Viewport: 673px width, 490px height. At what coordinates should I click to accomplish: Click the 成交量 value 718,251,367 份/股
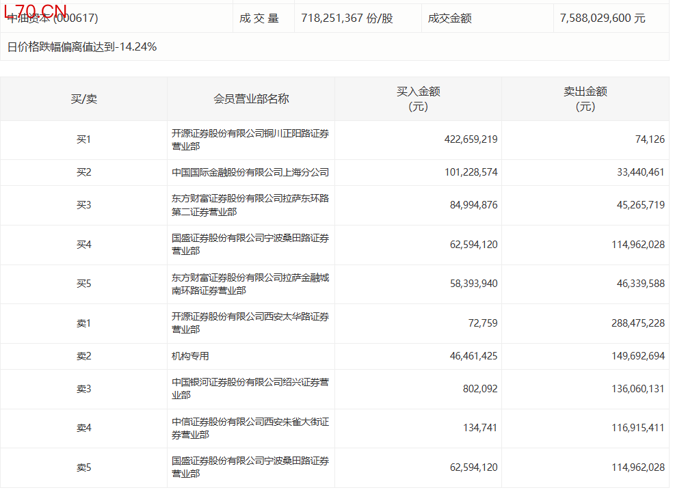click(347, 18)
